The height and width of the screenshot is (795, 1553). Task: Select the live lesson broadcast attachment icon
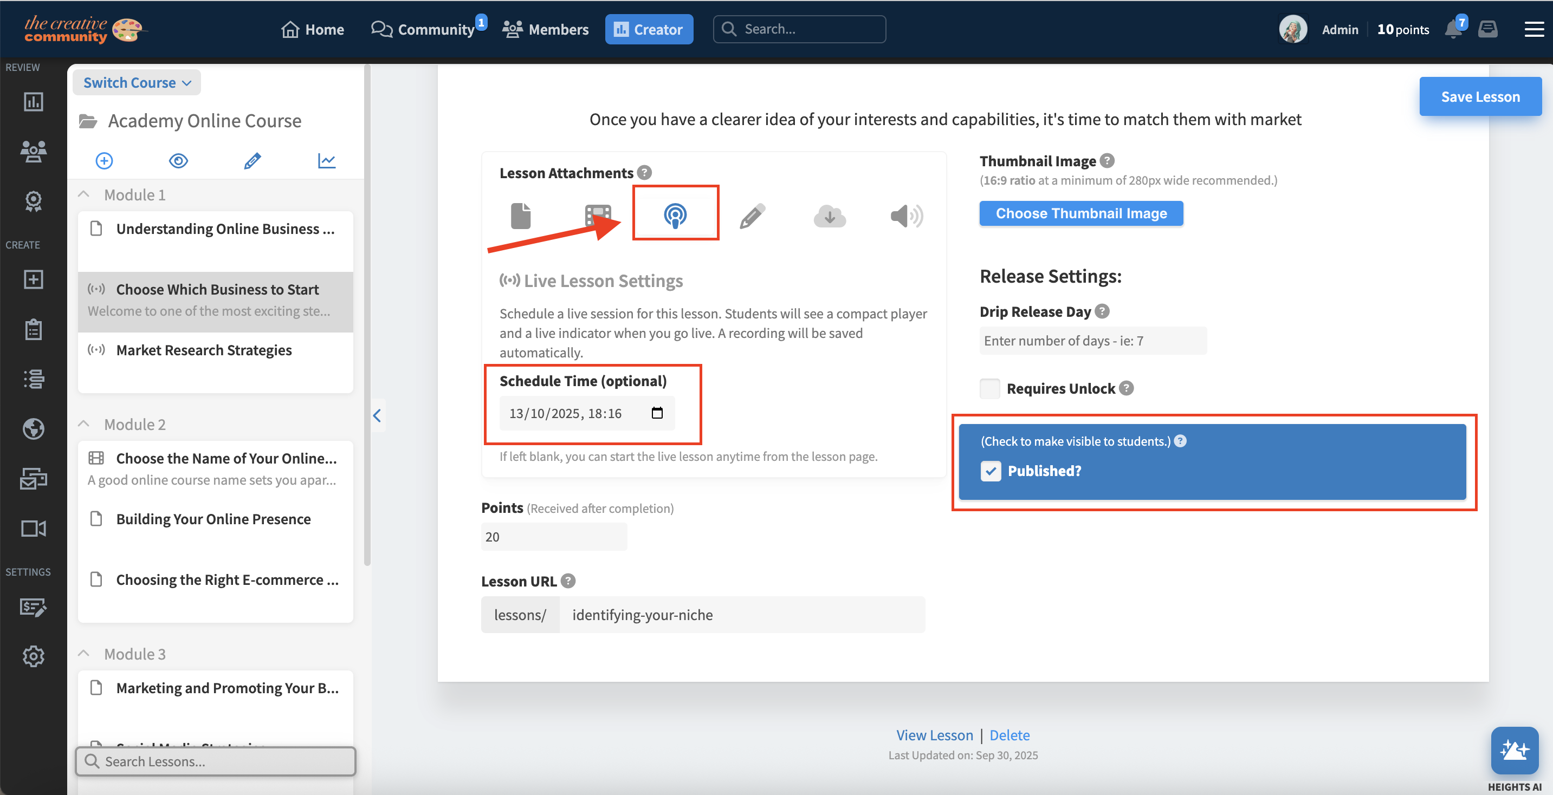coord(675,214)
